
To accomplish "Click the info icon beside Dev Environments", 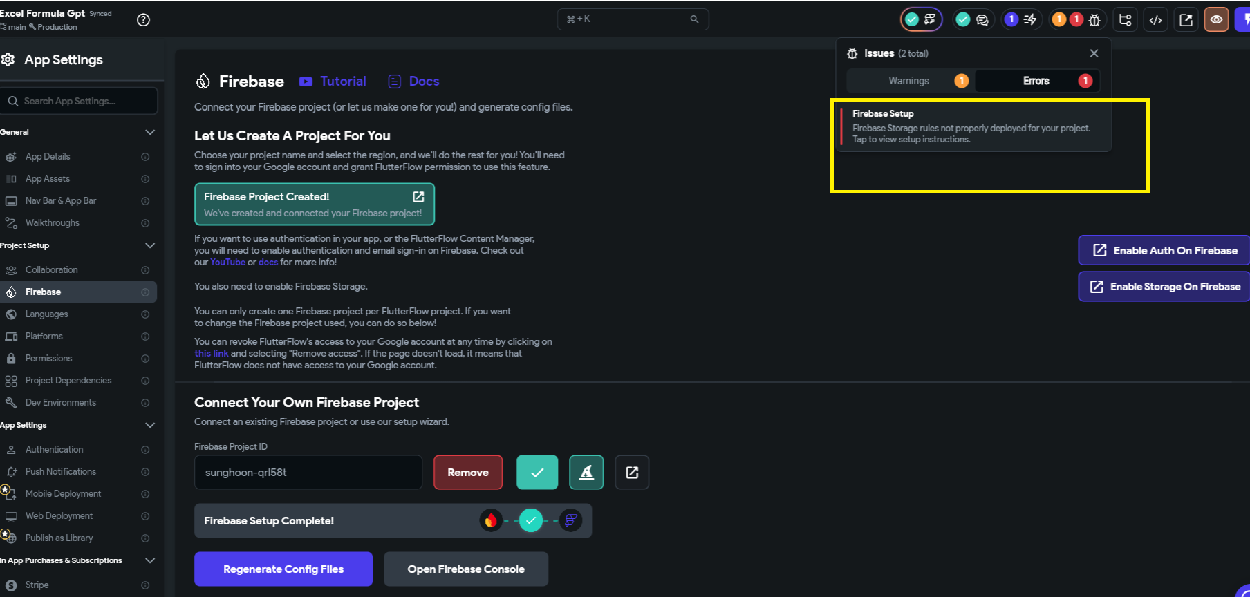I will click(x=145, y=403).
